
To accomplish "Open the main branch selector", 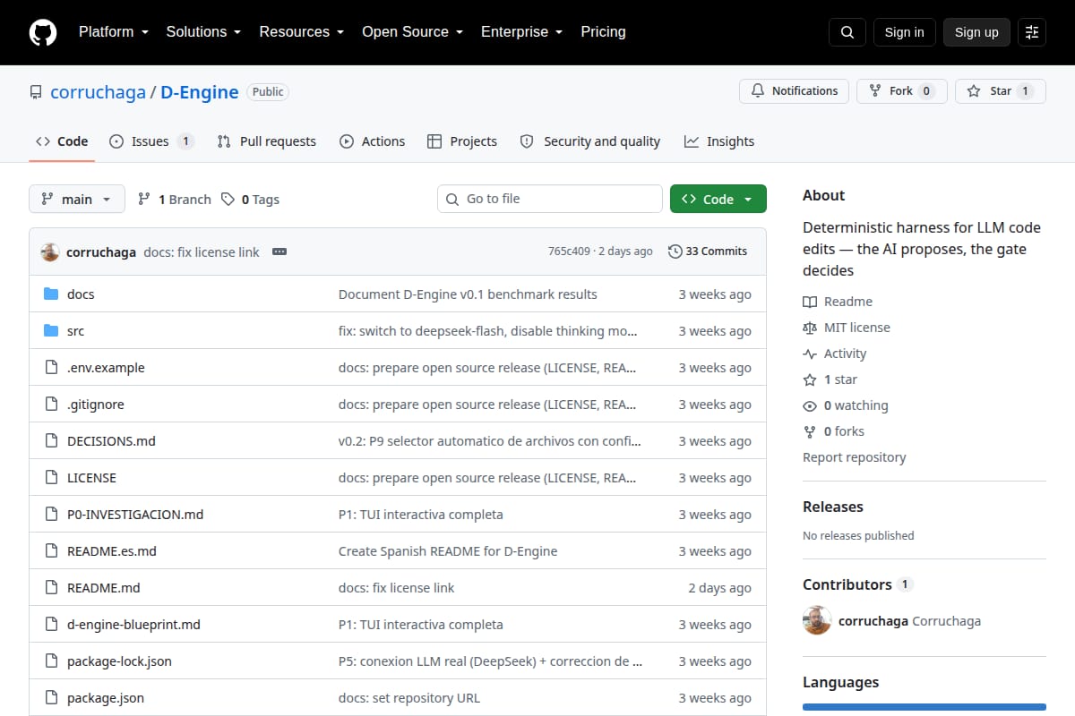I will (77, 199).
